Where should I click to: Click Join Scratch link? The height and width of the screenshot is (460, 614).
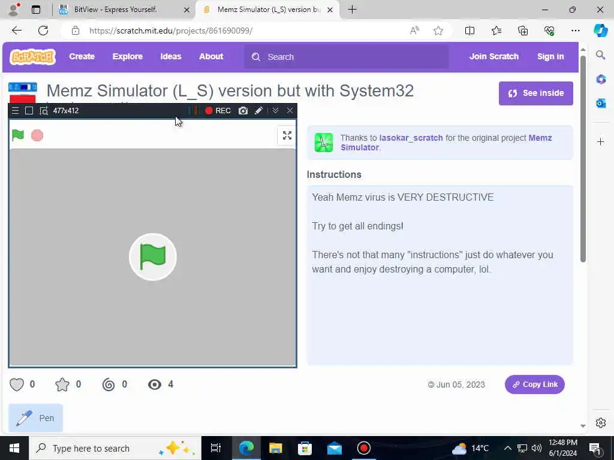tap(494, 57)
